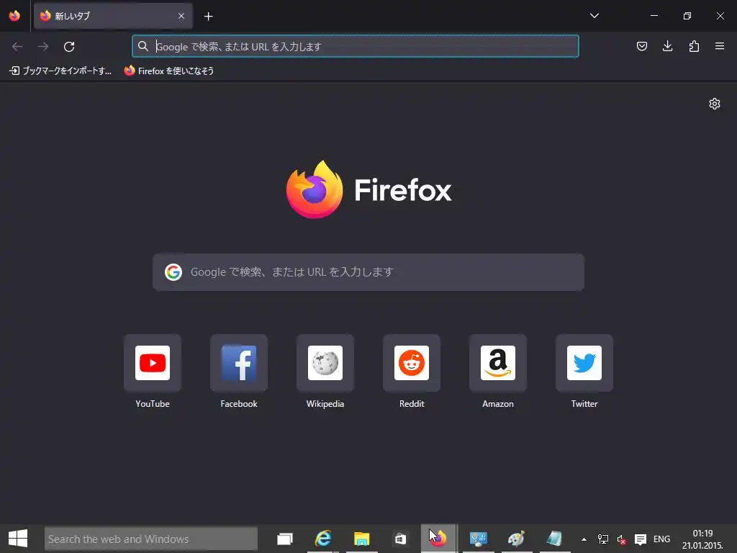Image resolution: width=737 pixels, height=553 pixels.
Task: Open the Paint palette taskbar icon
Action: click(517, 539)
